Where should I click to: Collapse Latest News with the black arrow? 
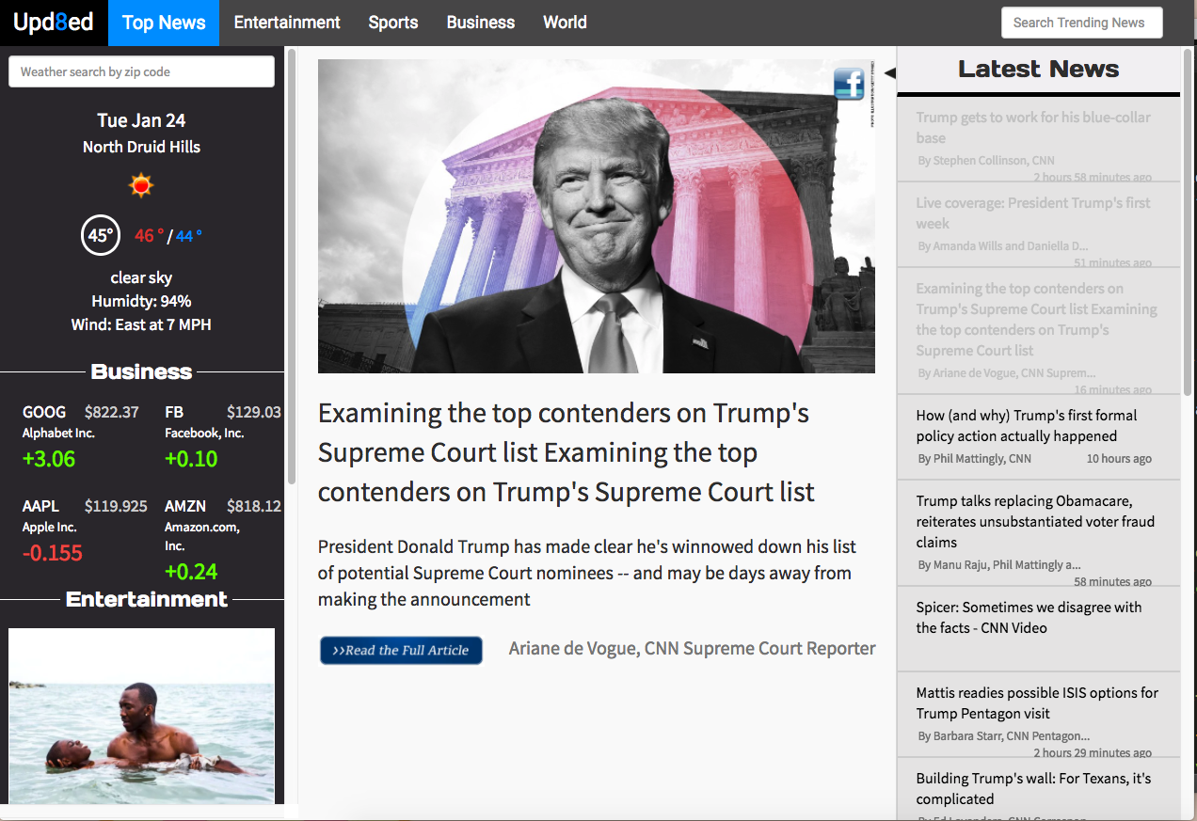coord(889,73)
